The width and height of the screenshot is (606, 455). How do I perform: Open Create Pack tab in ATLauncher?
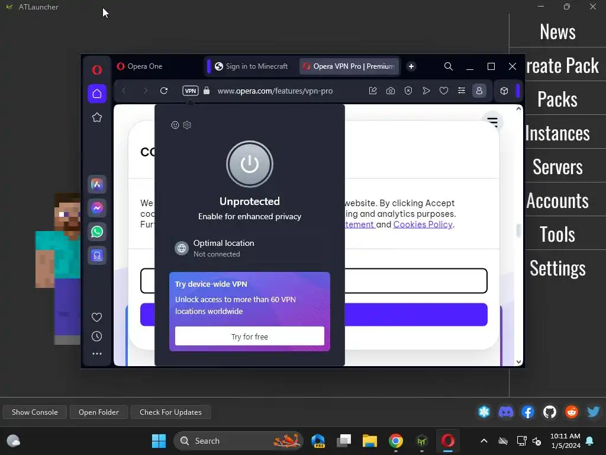point(562,66)
